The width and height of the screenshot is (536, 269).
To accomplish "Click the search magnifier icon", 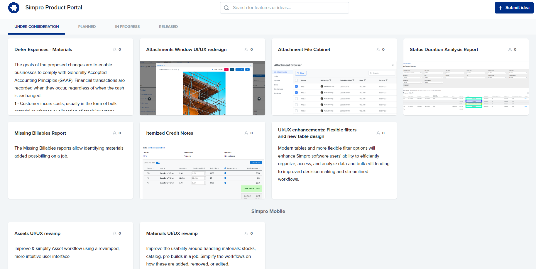I will (226, 8).
